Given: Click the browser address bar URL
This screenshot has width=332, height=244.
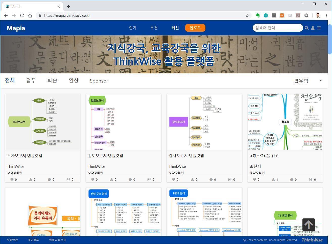Looking at the screenshot, I should point(67,15).
